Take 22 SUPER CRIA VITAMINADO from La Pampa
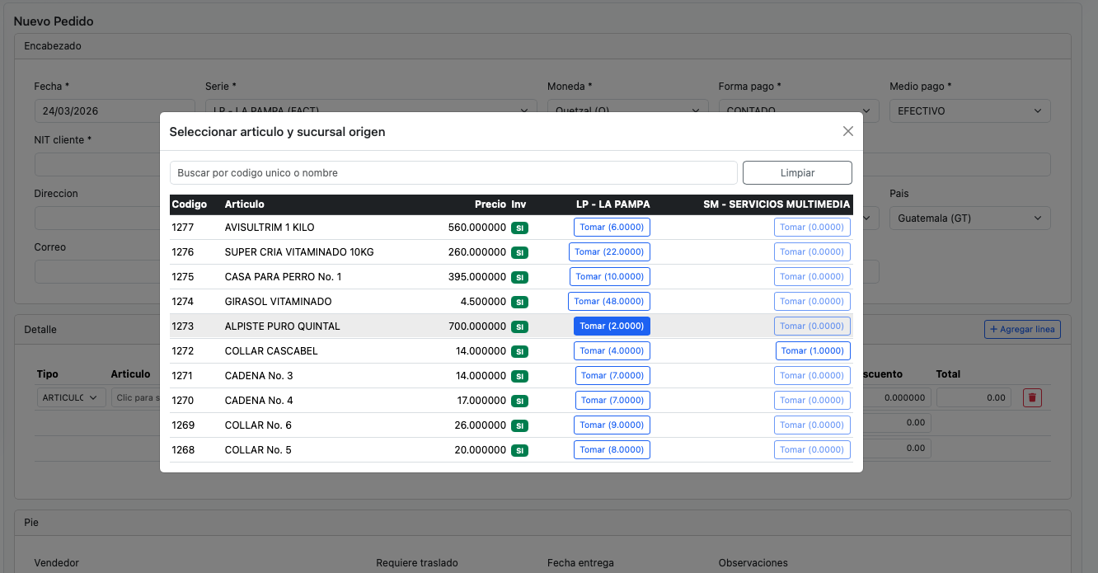 coord(609,252)
